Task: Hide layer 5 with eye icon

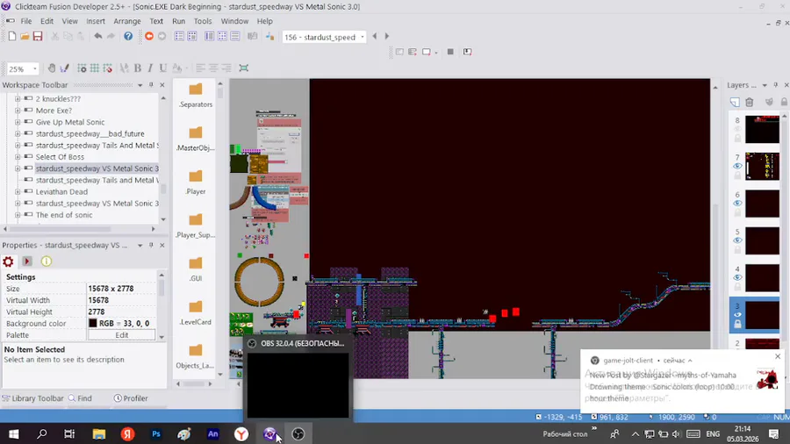Action: coord(737,240)
